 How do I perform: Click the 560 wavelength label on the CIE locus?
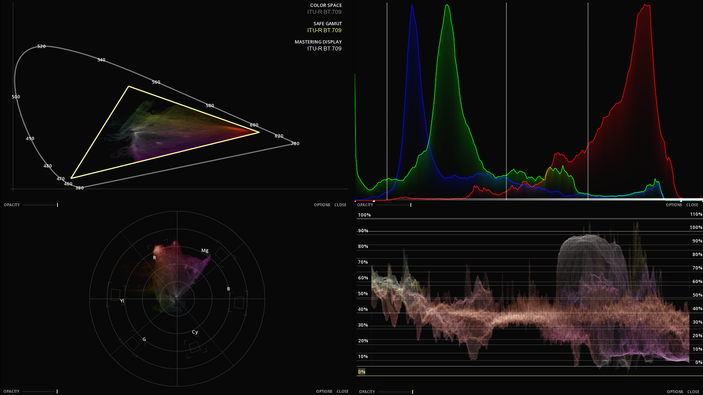(x=156, y=82)
